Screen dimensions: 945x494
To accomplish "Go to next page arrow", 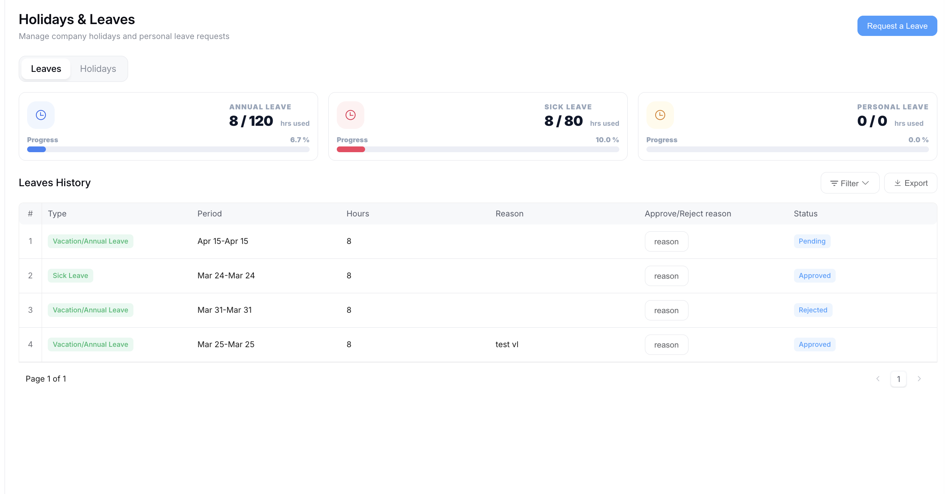I will (919, 379).
